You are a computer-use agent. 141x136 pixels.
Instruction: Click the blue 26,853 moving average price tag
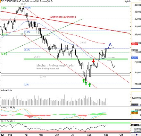point(135,58)
